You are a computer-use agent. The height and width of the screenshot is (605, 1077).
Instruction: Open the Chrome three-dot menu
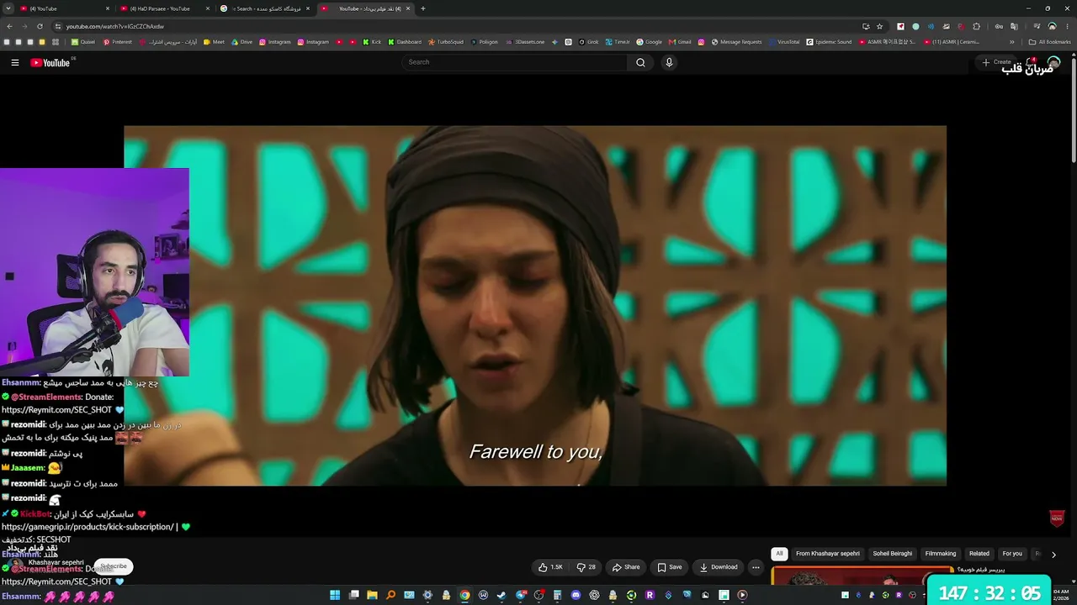click(x=1067, y=26)
